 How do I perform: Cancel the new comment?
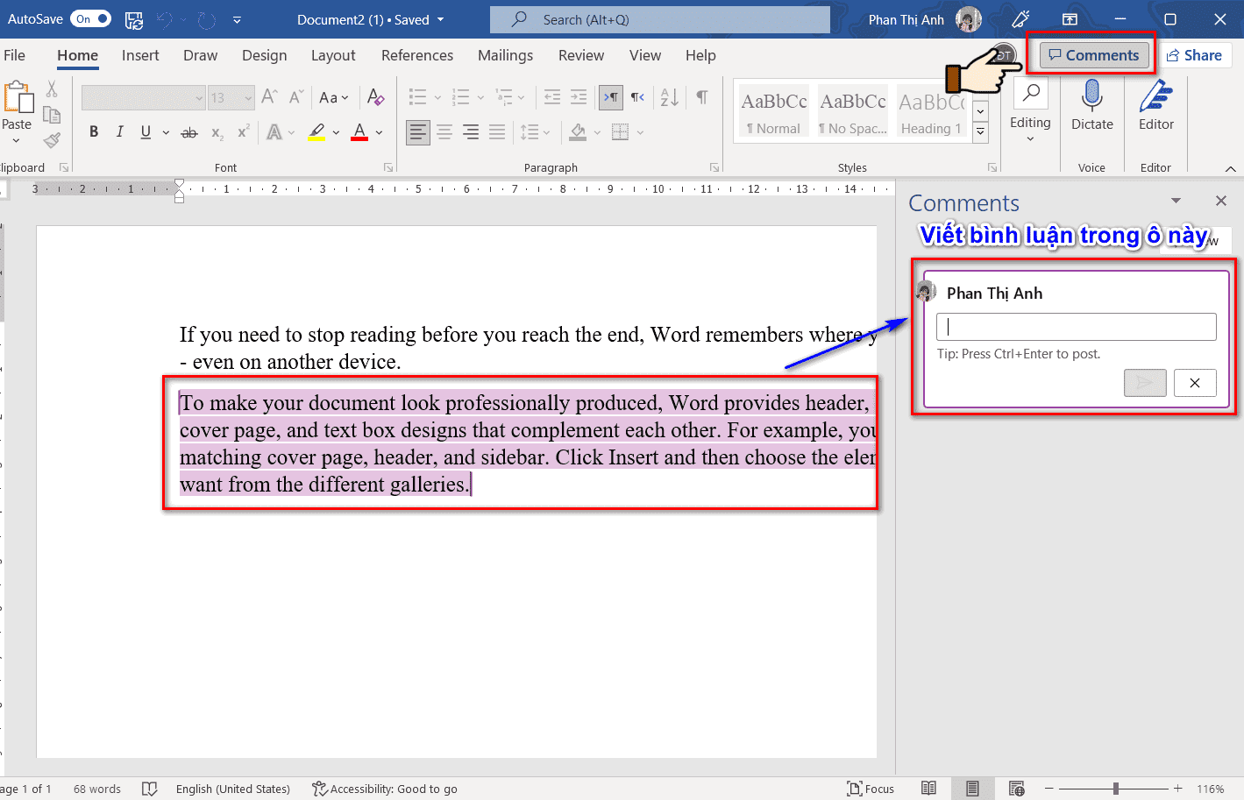click(1195, 383)
